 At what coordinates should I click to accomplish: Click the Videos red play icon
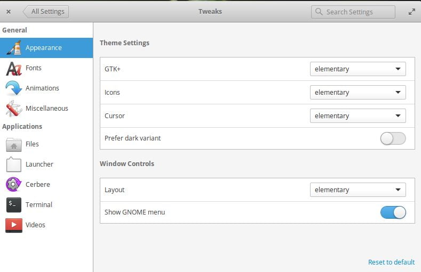(x=14, y=225)
